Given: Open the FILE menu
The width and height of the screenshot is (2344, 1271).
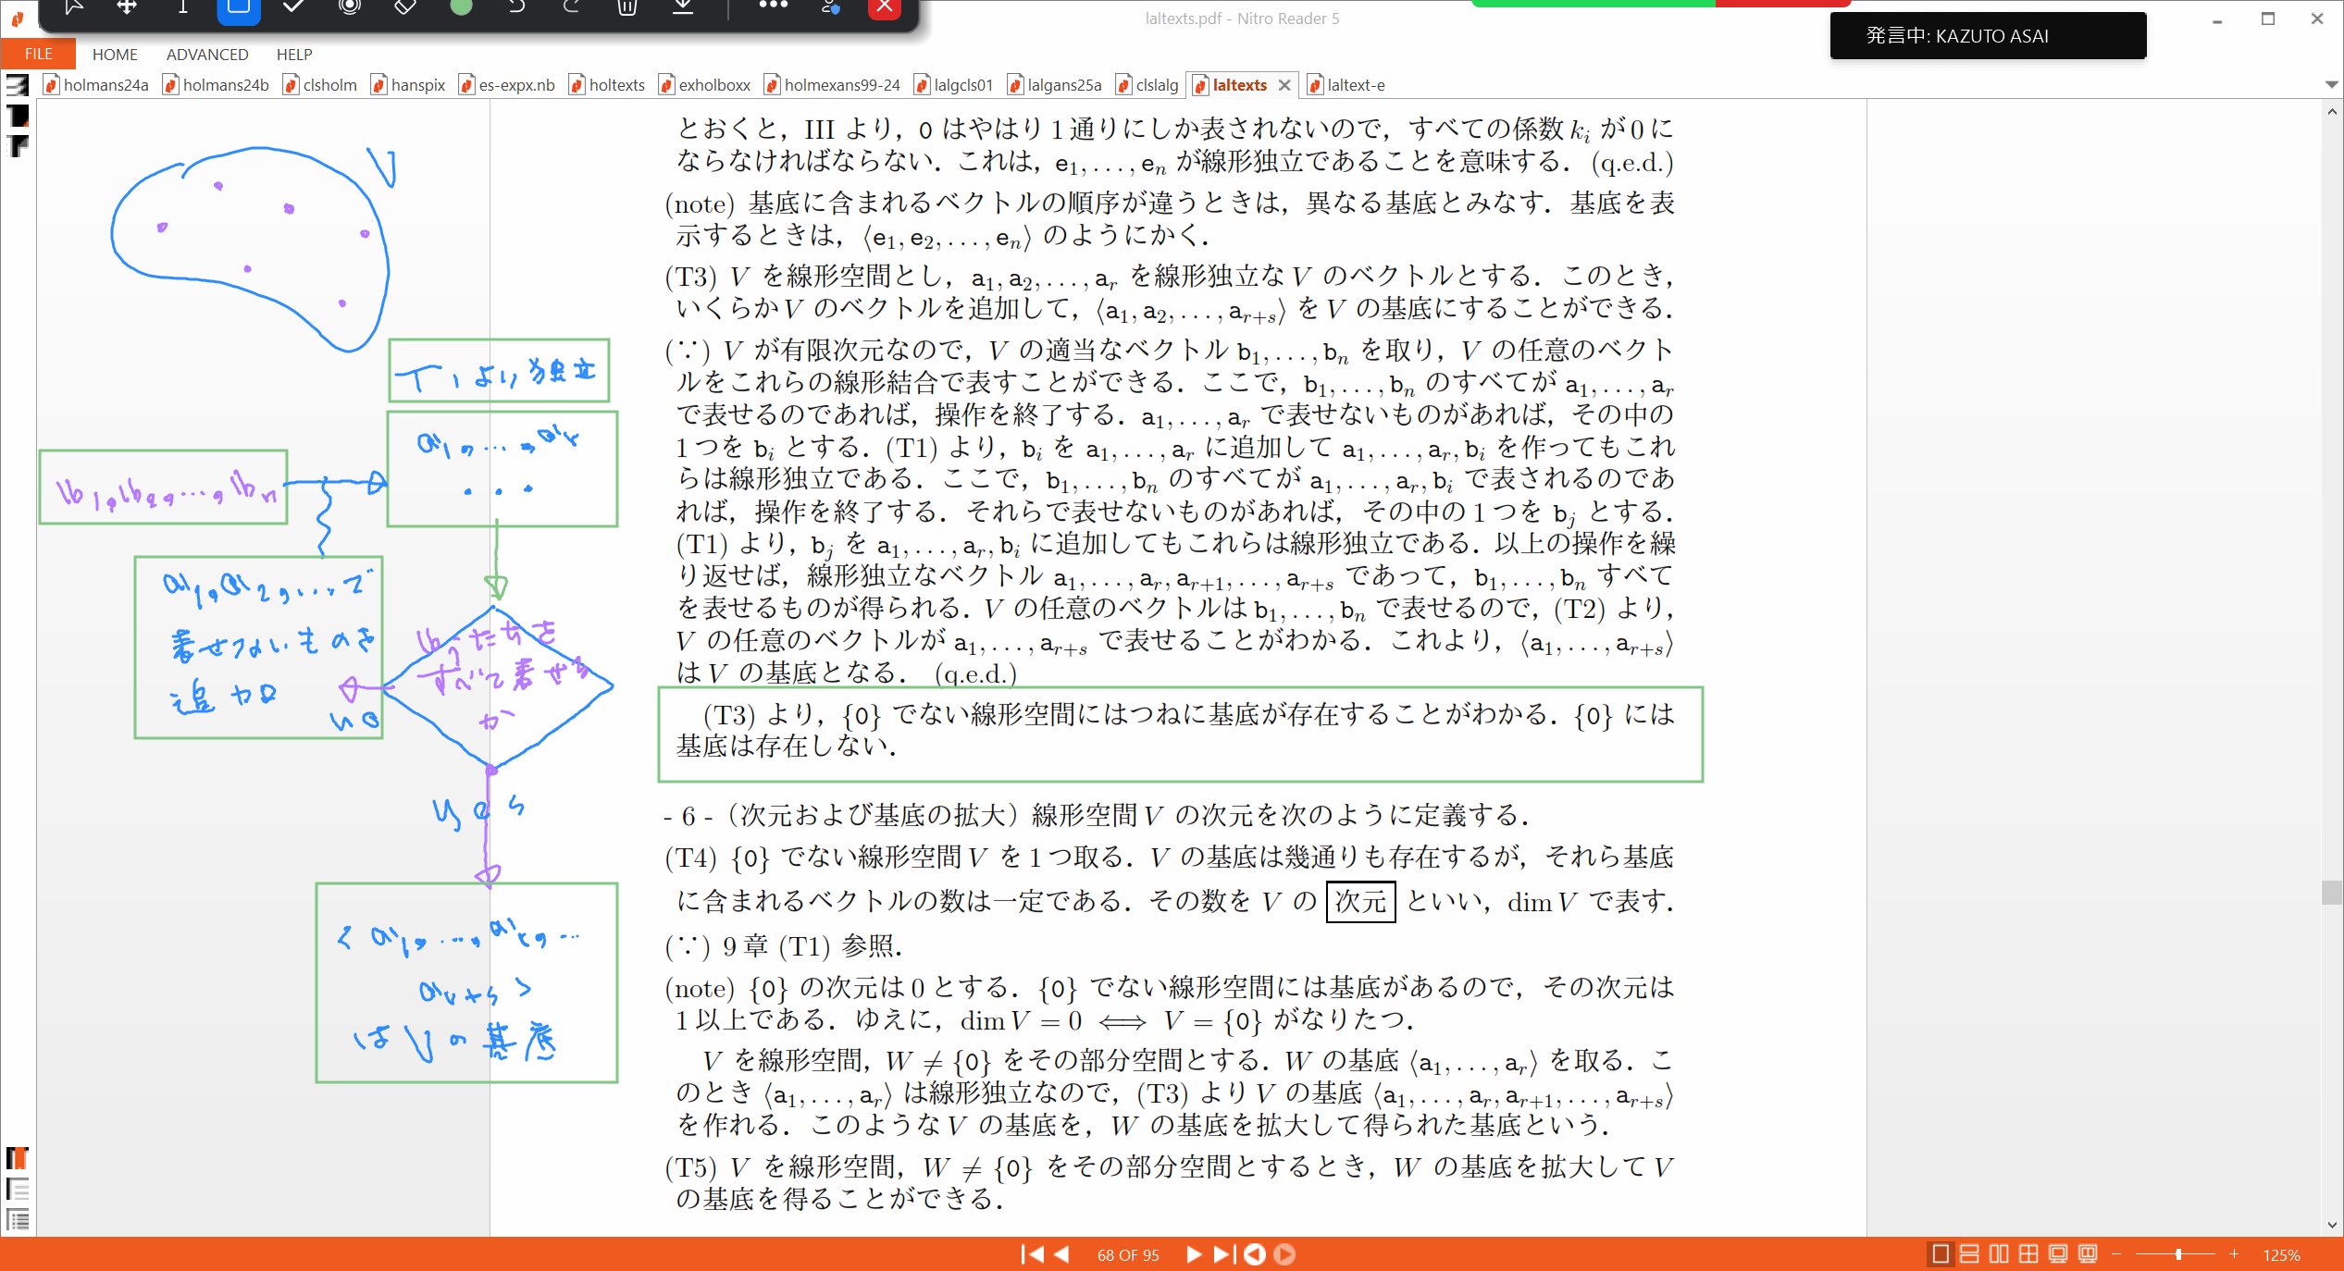Looking at the screenshot, I should [38, 54].
